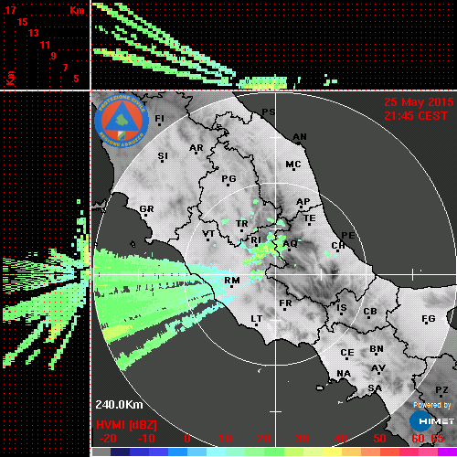
Task: Click the PZ city label on the map
Action: [441, 390]
